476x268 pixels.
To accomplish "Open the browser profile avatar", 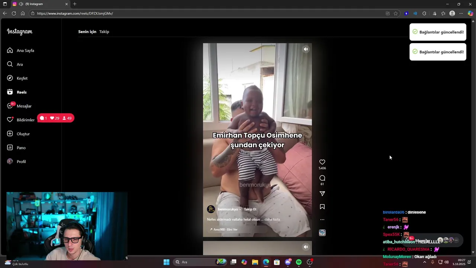I will click(452, 13).
